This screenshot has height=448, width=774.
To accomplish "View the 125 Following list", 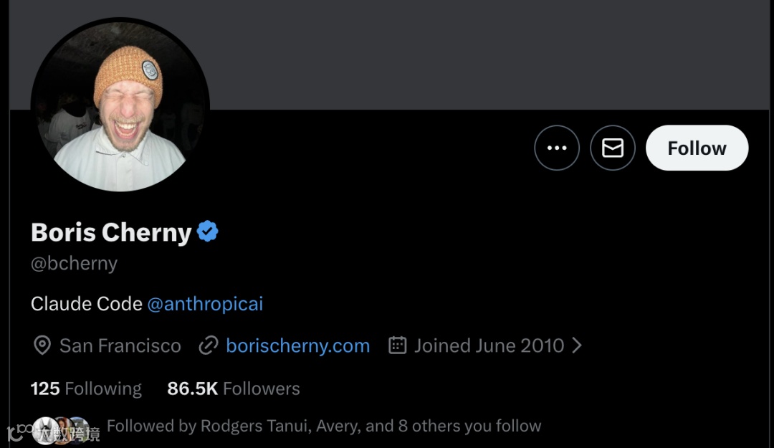I will point(86,389).
